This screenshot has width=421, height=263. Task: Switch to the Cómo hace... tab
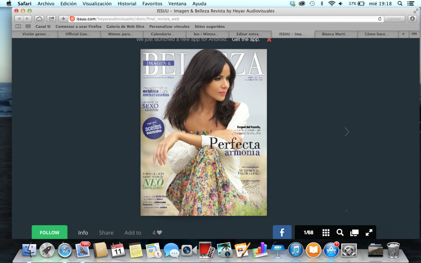point(377,34)
